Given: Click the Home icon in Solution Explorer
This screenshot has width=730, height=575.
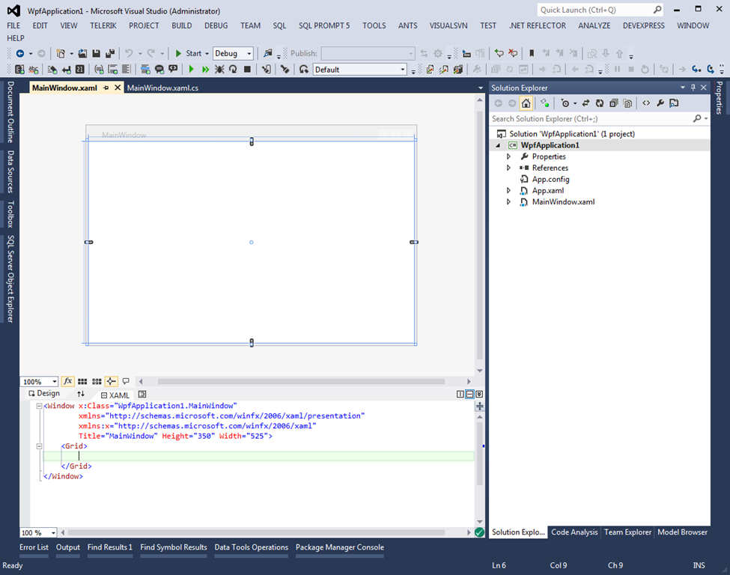Looking at the screenshot, I should tap(526, 103).
